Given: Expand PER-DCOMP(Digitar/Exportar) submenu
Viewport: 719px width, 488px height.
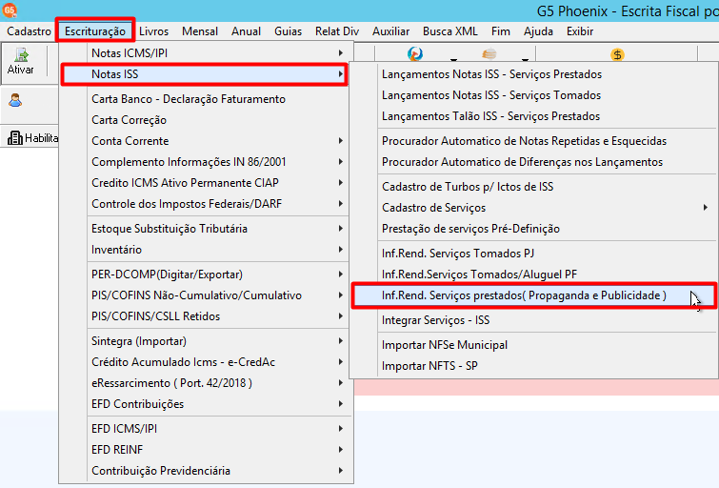Looking at the screenshot, I should (205, 274).
